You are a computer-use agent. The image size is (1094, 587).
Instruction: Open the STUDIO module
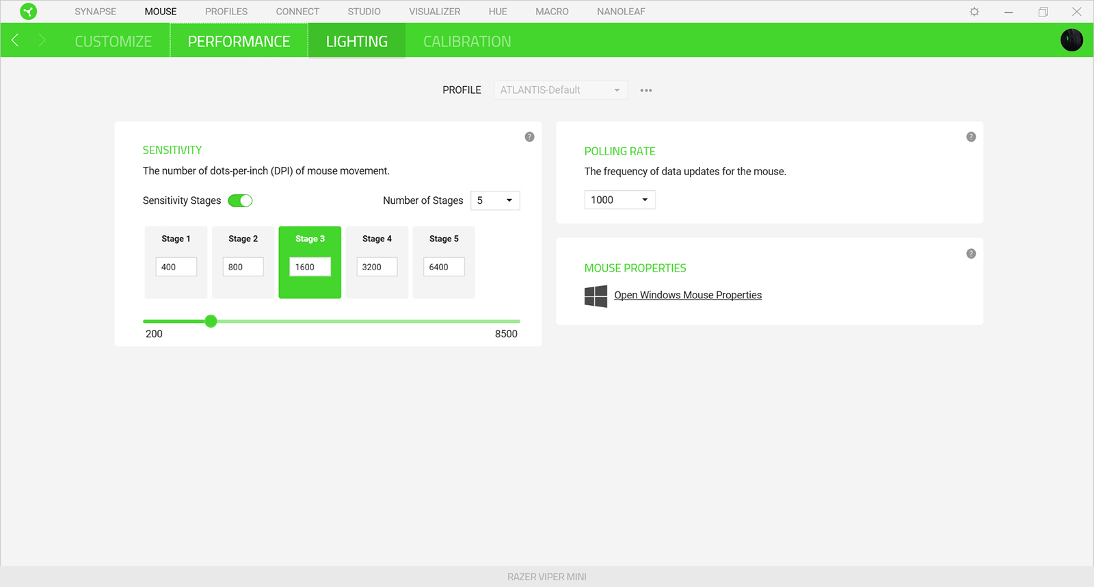364,12
